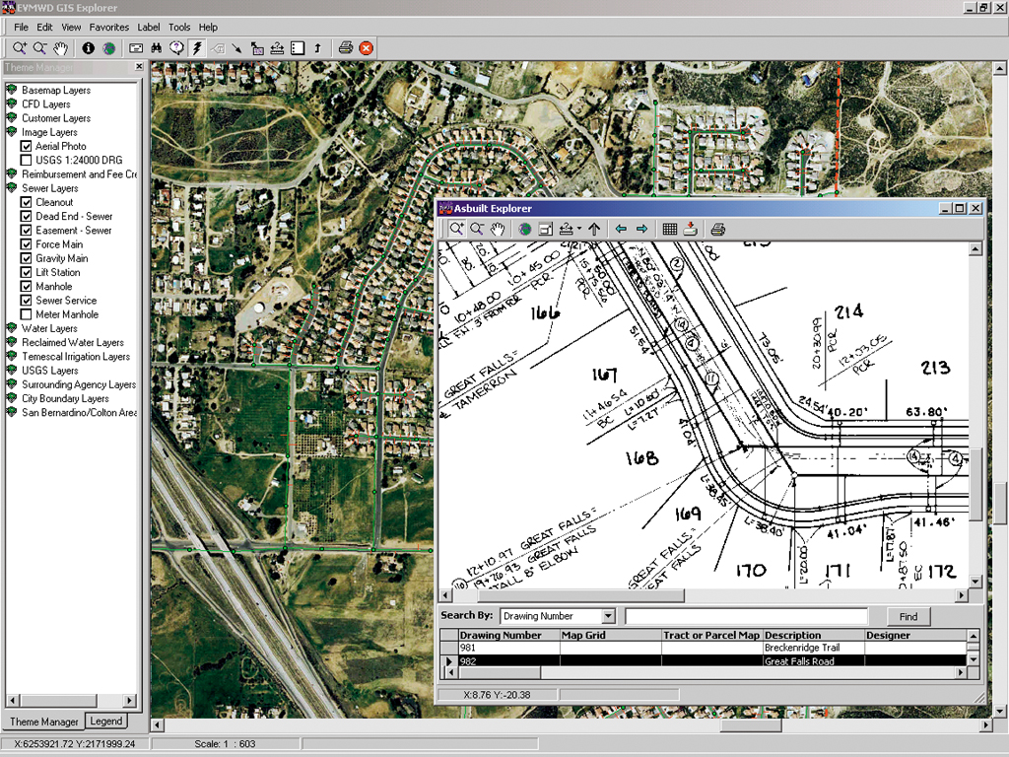
Task: Click the lightning bolt hotlink tool
Action: coord(197,47)
